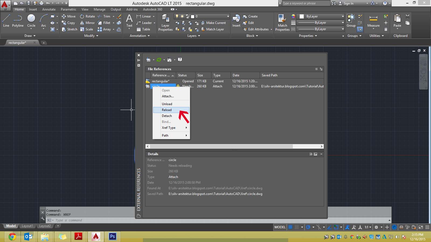Sort by the Saved Path column header
The image size is (431, 242).
click(292, 75)
